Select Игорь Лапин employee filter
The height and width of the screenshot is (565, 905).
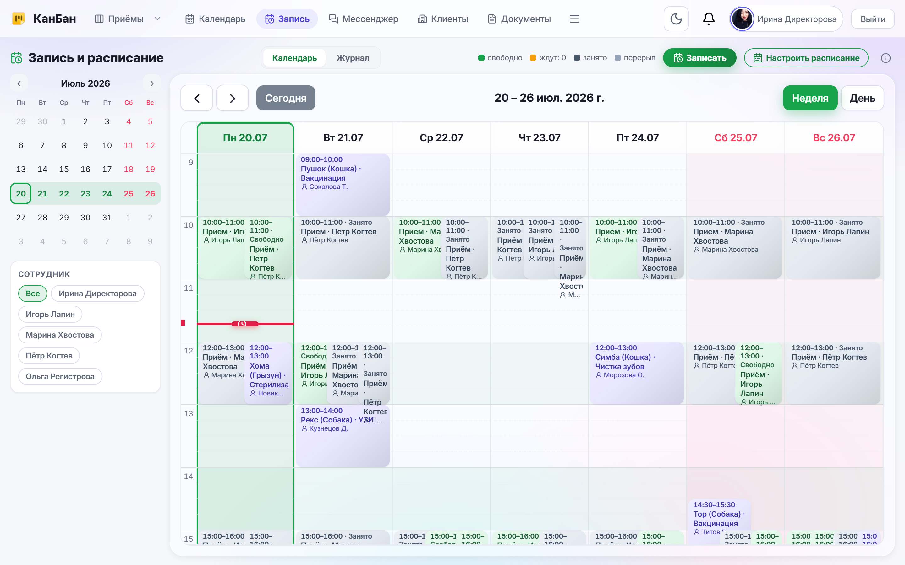point(50,314)
